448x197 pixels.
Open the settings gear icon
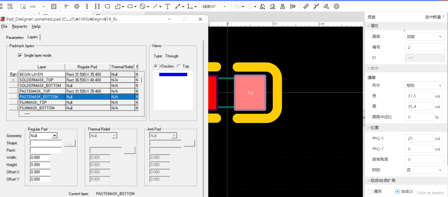tap(337, 7)
